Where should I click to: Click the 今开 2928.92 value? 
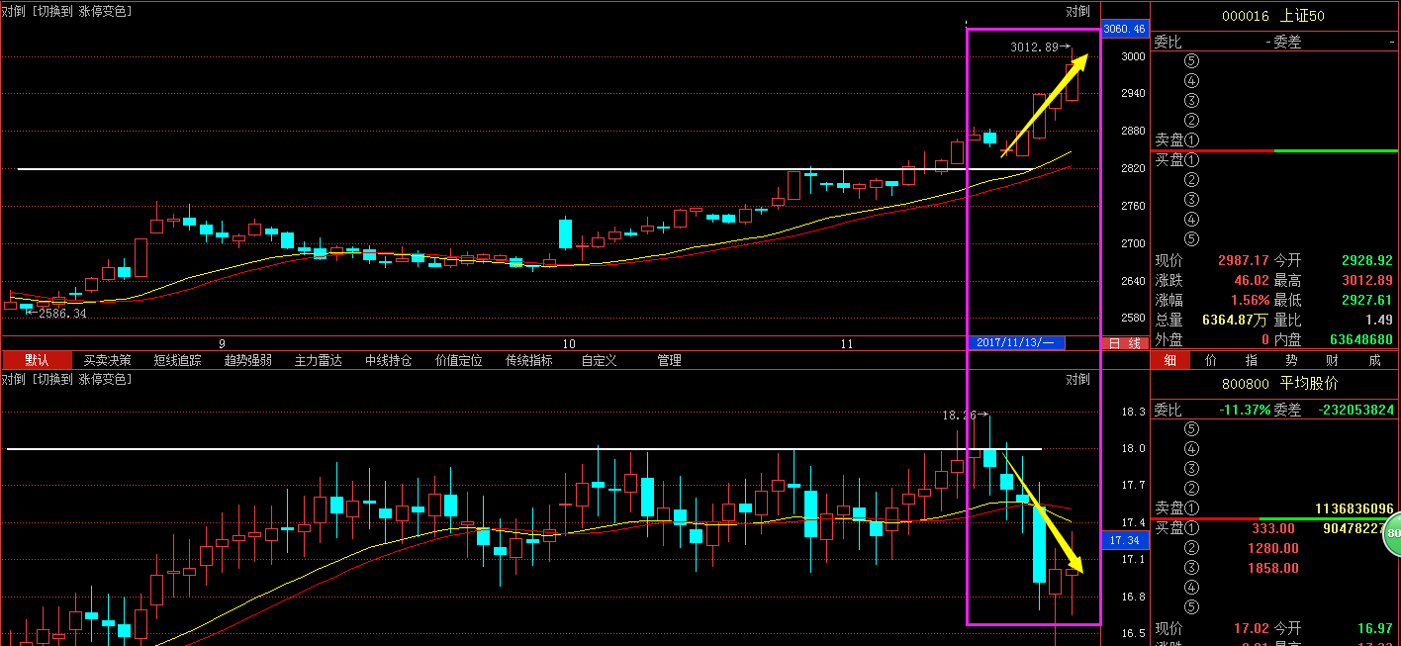(x=1367, y=259)
